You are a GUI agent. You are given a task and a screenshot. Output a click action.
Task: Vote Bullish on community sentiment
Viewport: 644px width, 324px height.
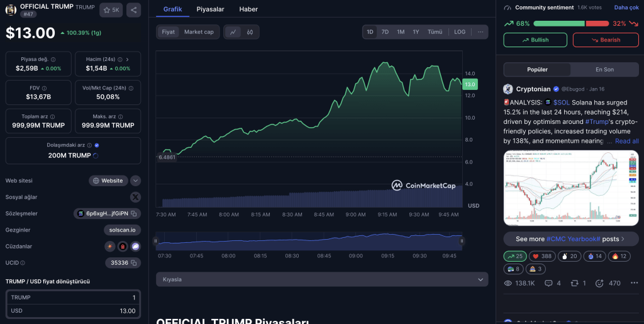(535, 40)
